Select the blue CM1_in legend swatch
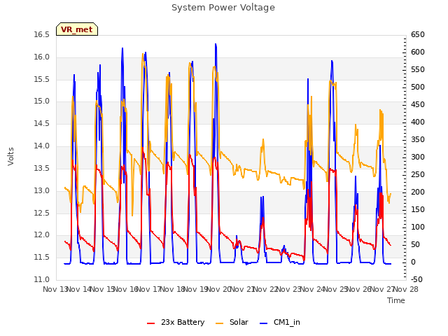This screenshot has height=336, width=448. coord(264,323)
